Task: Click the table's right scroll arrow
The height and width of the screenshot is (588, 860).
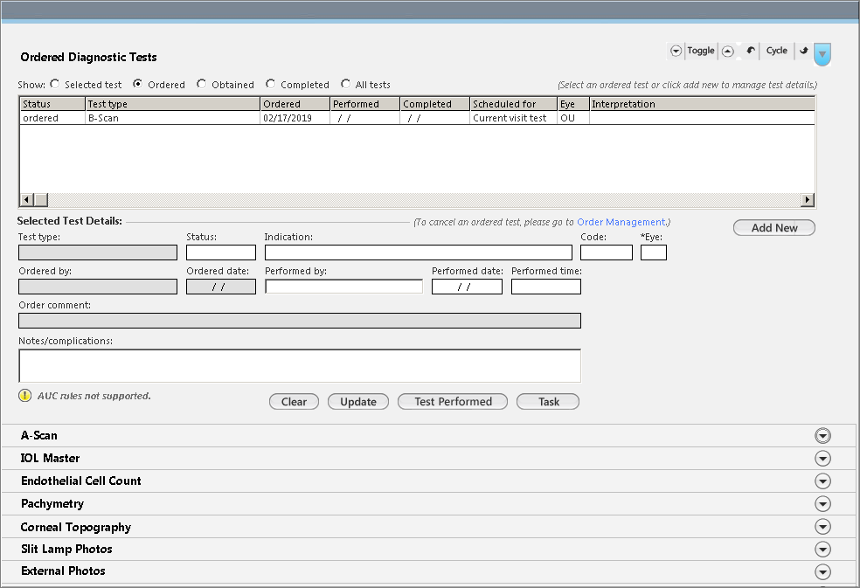Action: 808,200
